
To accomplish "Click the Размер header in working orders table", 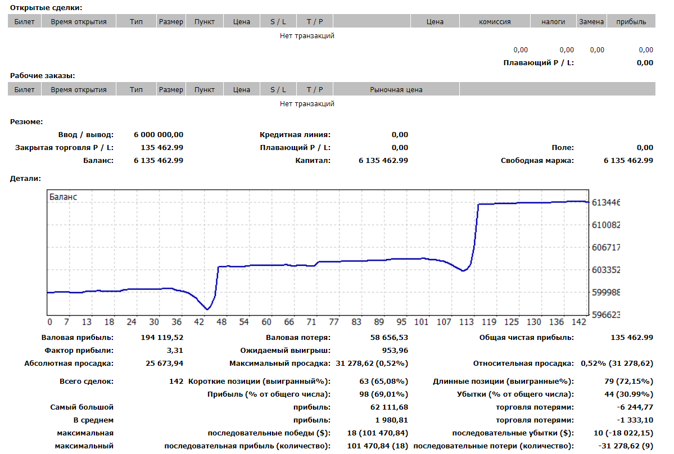I will click(x=171, y=89).
